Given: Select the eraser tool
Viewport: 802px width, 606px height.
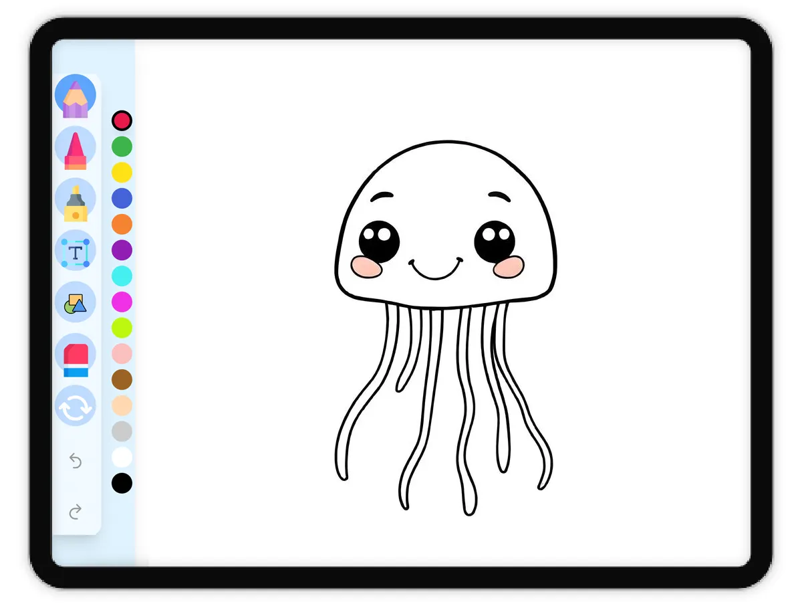Looking at the screenshot, I should (x=76, y=355).
